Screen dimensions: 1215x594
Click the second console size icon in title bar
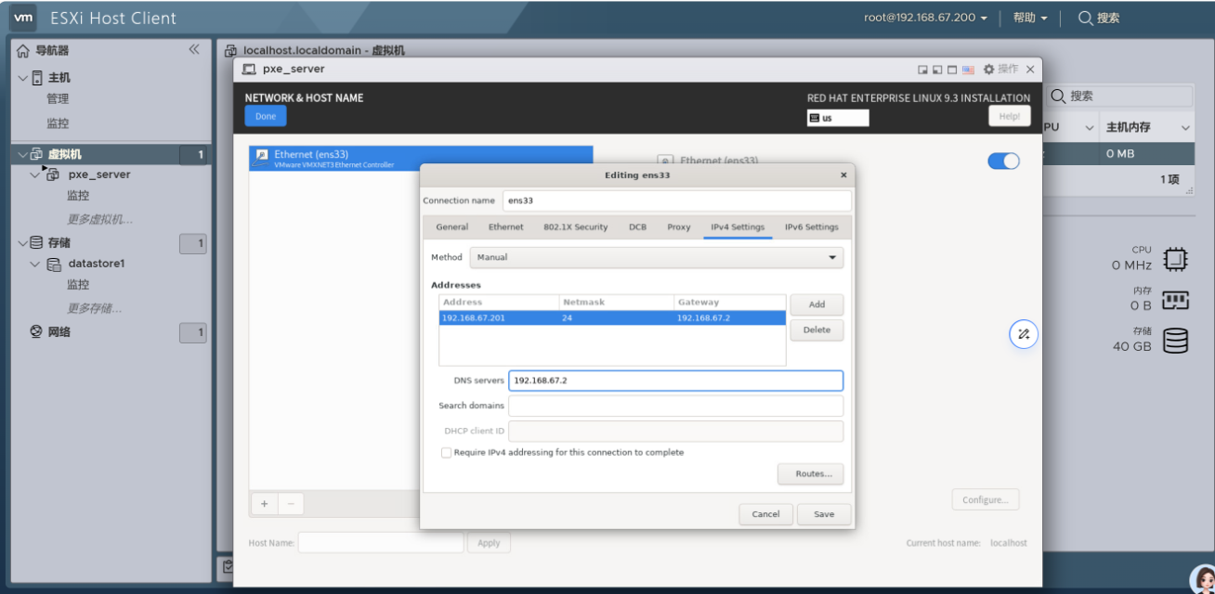(937, 70)
